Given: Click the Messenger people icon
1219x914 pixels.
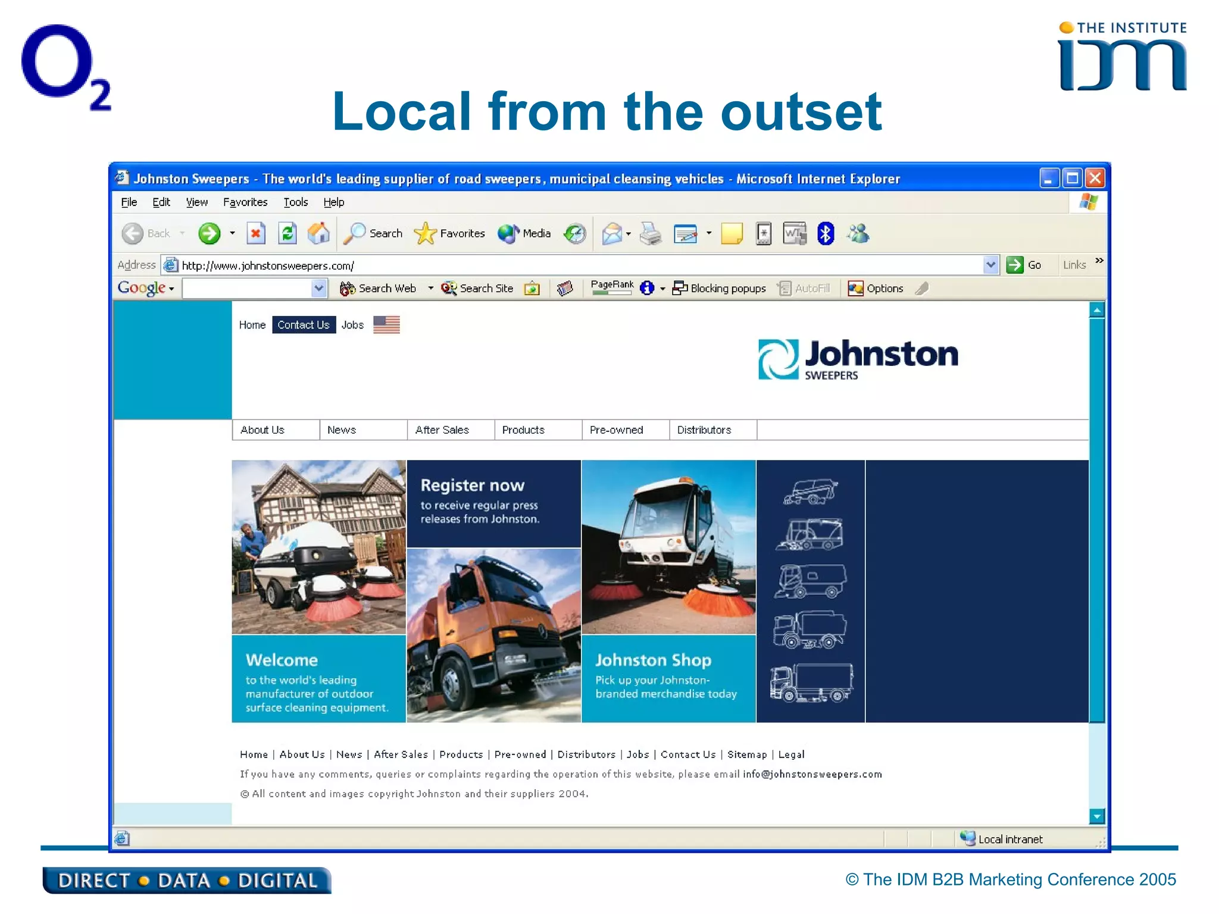Looking at the screenshot, I should point(858,233).
